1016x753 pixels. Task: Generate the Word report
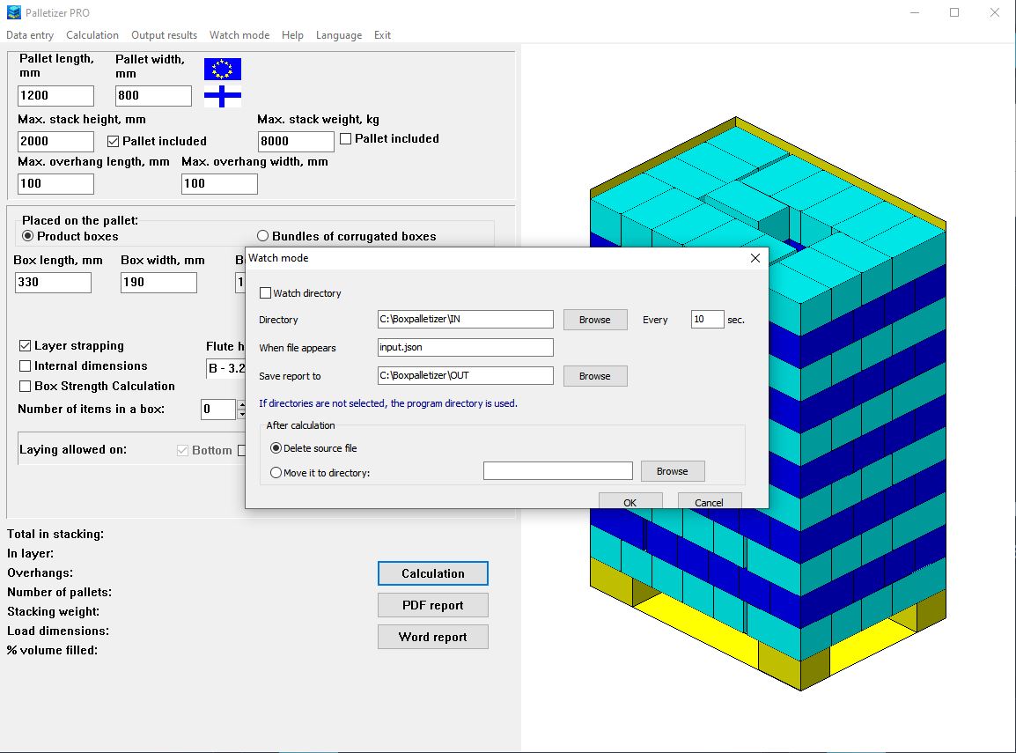(x=433, y=637)
